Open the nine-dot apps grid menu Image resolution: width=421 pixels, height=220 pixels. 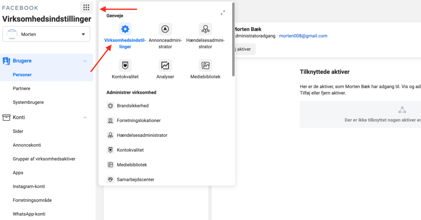(x=86, y=7)
